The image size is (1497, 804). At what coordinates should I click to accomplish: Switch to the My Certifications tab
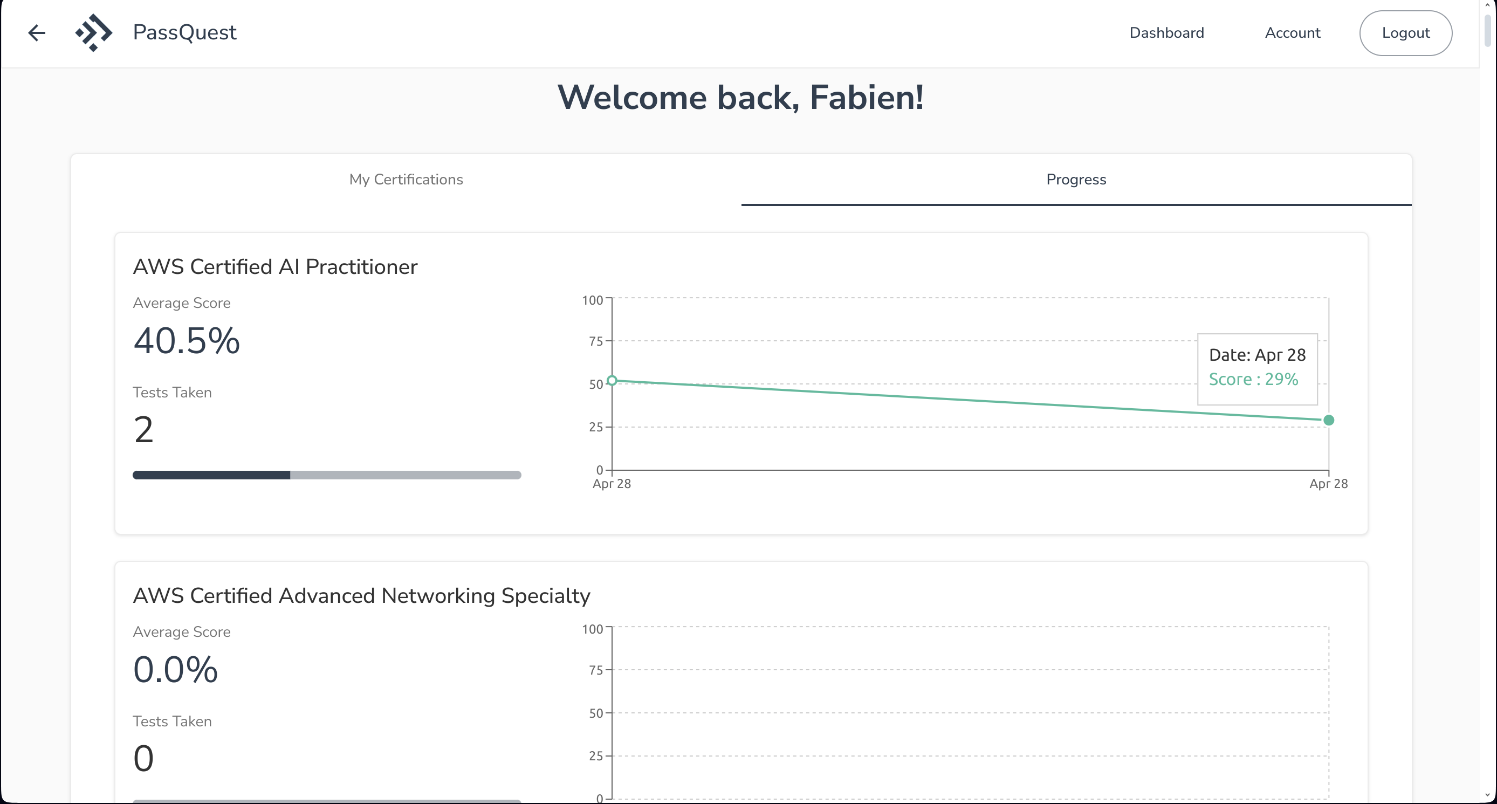[406, 180]
